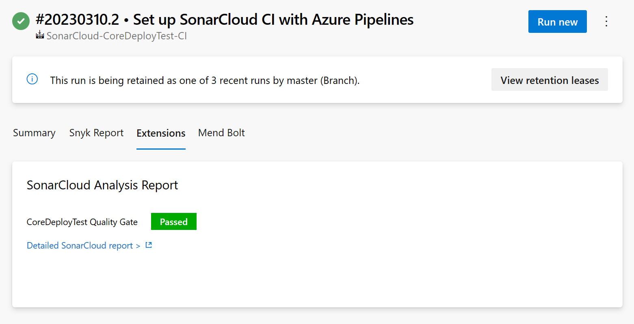Image resolution: width=634 pixels, height=324 pixels.
Task: Open the Snyk Report tab
Action: pos(96,133)
